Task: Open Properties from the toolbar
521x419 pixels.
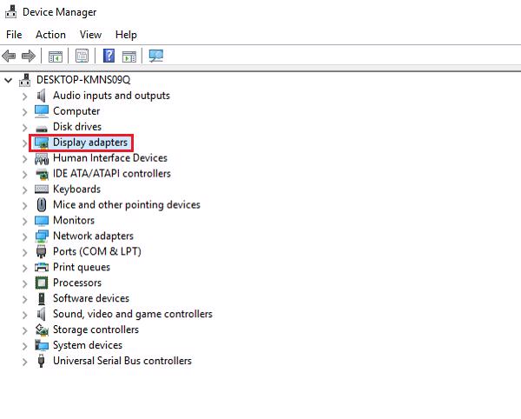Action: click(82, 57)
